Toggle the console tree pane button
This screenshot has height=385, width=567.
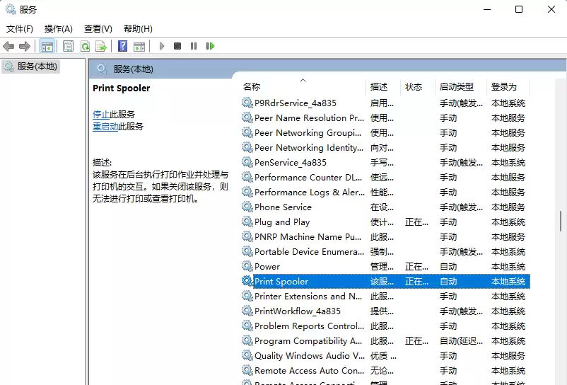coord(47,46)
